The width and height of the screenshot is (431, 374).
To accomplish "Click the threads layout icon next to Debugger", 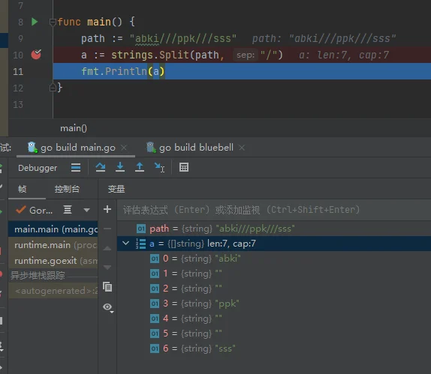I will 76,167.
